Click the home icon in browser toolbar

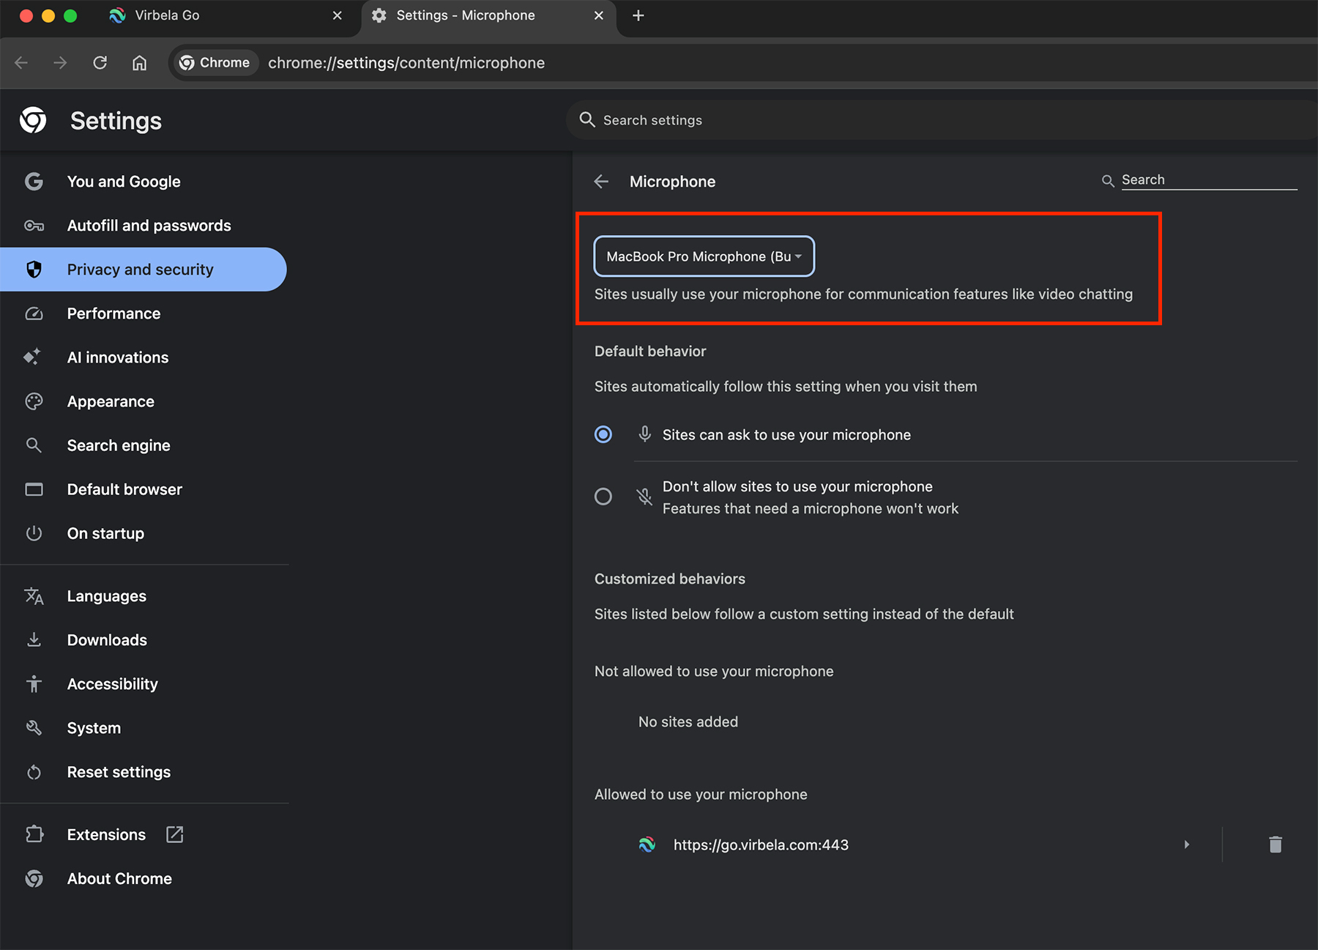pyautogui.click(x=139, y=63)
